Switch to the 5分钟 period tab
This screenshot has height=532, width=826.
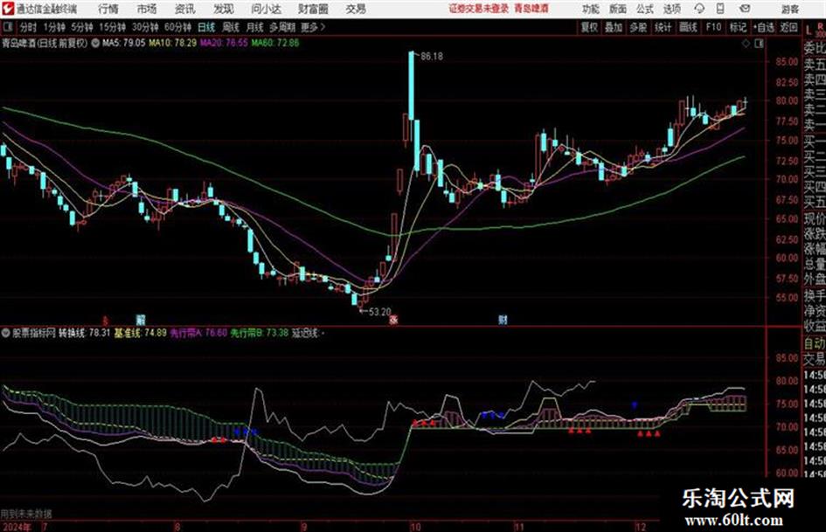point(81,27)
